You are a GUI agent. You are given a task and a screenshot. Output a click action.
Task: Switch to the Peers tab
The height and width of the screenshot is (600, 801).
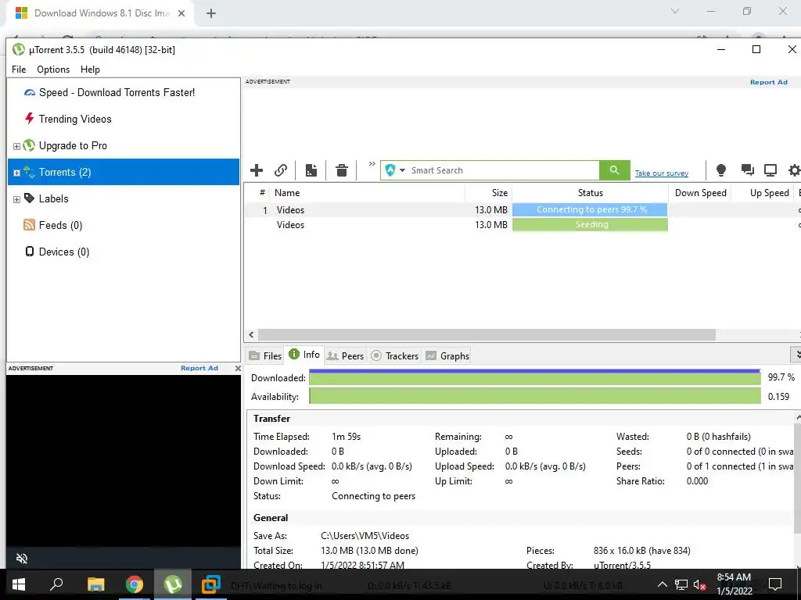pyautogui.click(x=345, y=355)
